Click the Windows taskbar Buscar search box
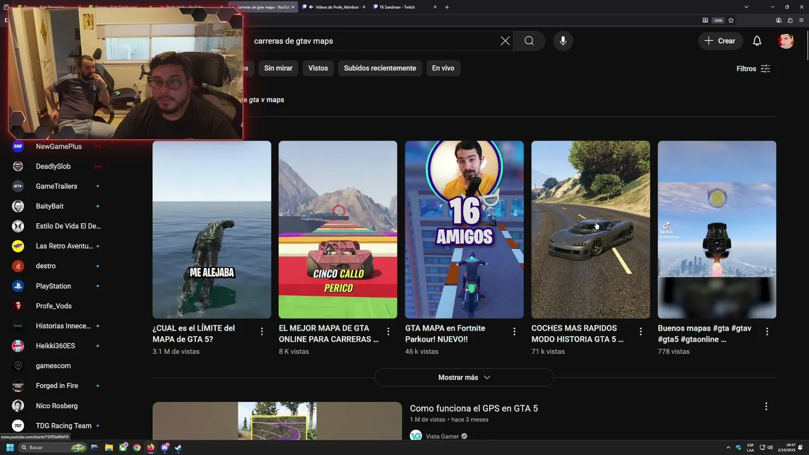This screenshot has height=455, width=809. (54, 447)
